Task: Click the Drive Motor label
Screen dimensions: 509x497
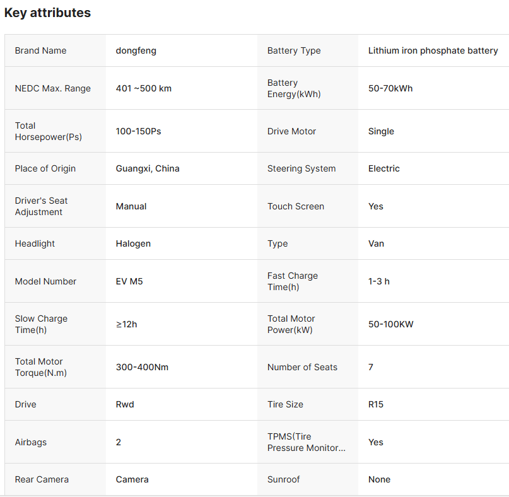Action: pos(291,131)
